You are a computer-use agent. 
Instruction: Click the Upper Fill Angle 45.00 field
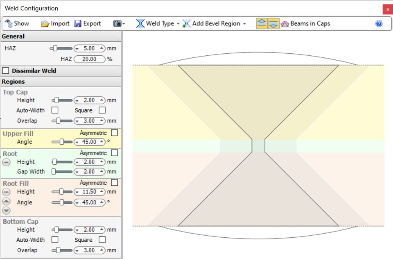point(90,142)
